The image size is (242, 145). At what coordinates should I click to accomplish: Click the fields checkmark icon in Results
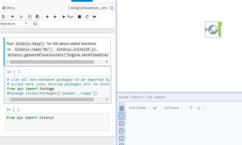(155, 108)
